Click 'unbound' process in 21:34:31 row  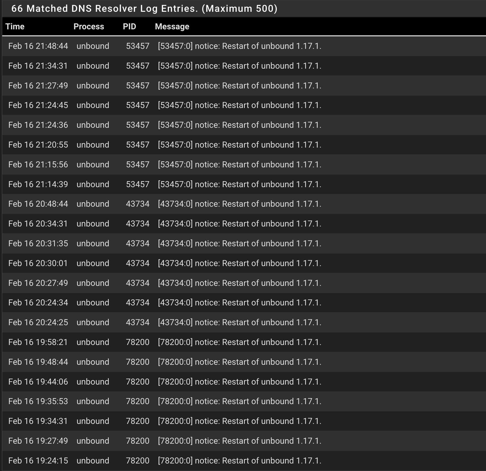point(93,66)
